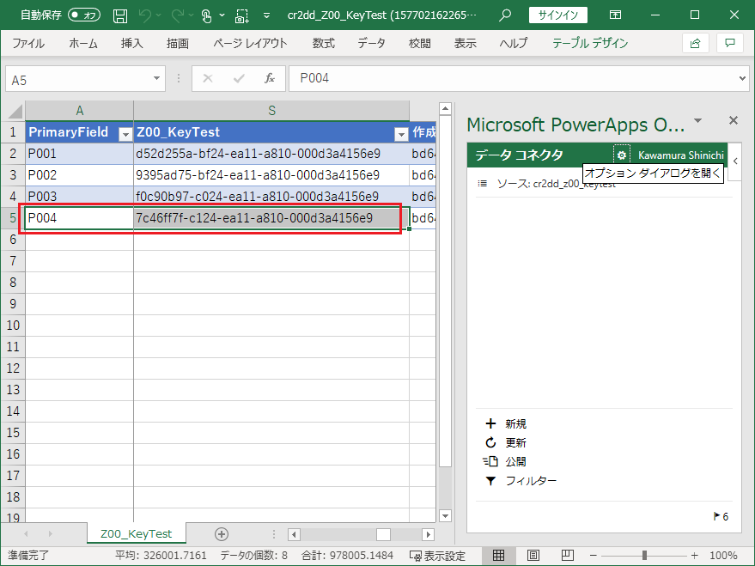The image size is (755, 566).
Task: Click the サインイン button
Action: tap(558, 15)
